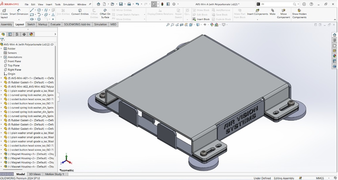This screenshot has width=338, height=180.
Task: Expand the Insert Components dropdown arrow
Action: point(257,19)
